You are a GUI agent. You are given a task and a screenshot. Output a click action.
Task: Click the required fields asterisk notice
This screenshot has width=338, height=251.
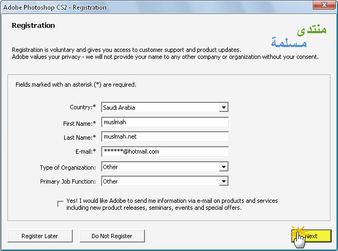click(x=76, y=85)
